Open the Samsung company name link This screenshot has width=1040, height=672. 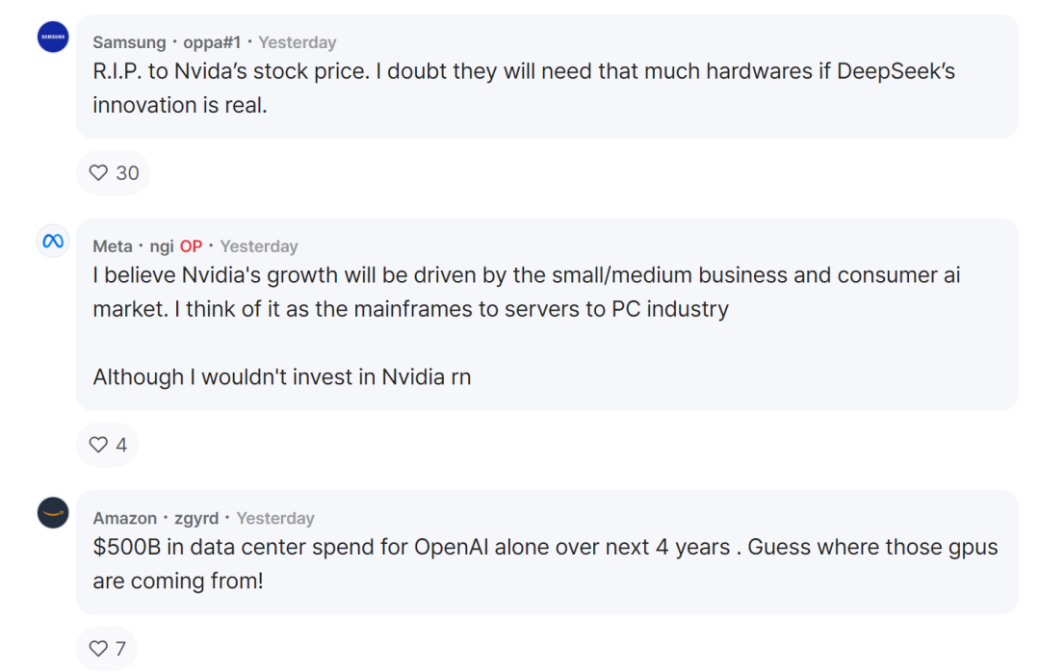tap(129, 42)
